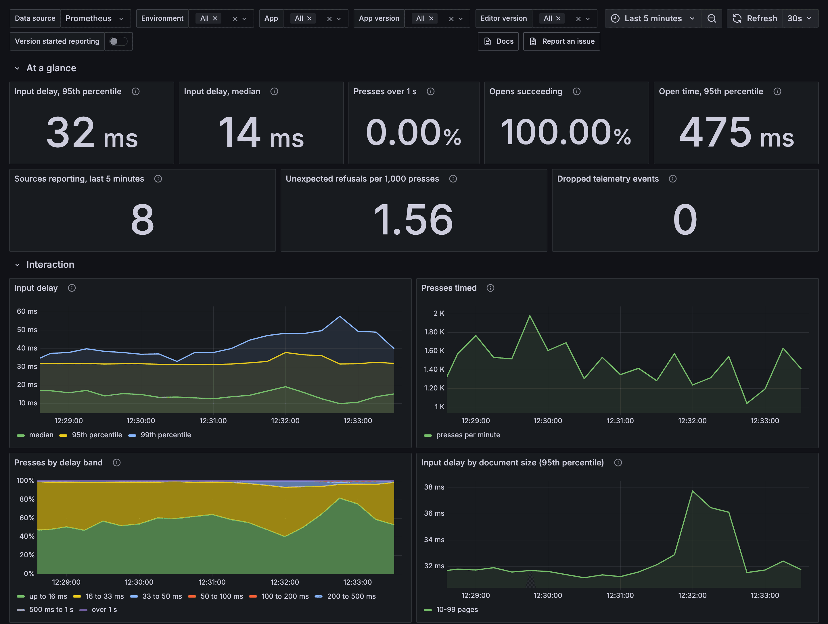Toggle the Version started reporting switch

coord(118,41)
